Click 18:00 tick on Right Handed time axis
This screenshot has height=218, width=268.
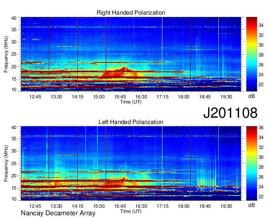[184, 97]
